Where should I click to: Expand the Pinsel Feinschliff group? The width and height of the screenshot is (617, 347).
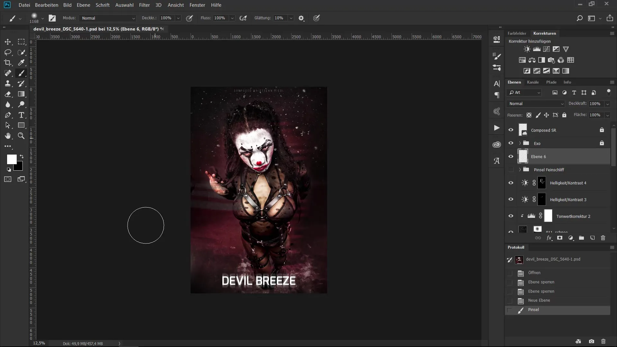click(520, 170)
